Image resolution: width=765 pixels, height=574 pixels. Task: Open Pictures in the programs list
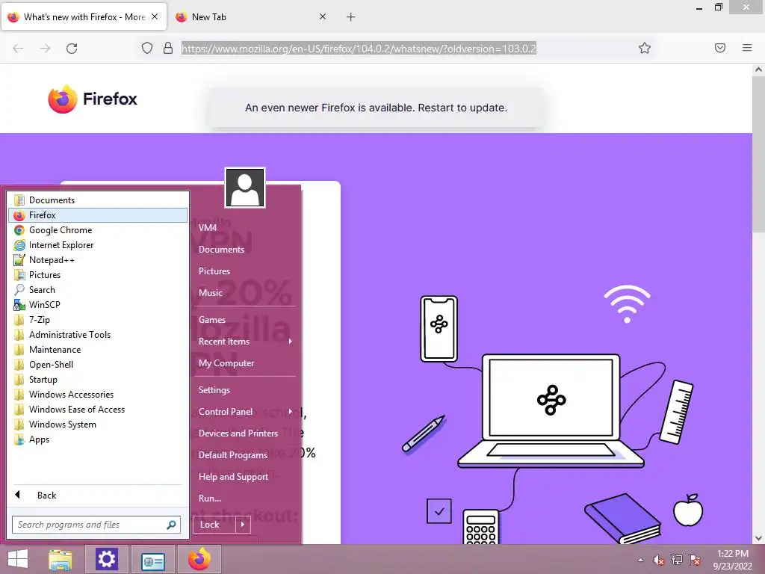point(98,275)
